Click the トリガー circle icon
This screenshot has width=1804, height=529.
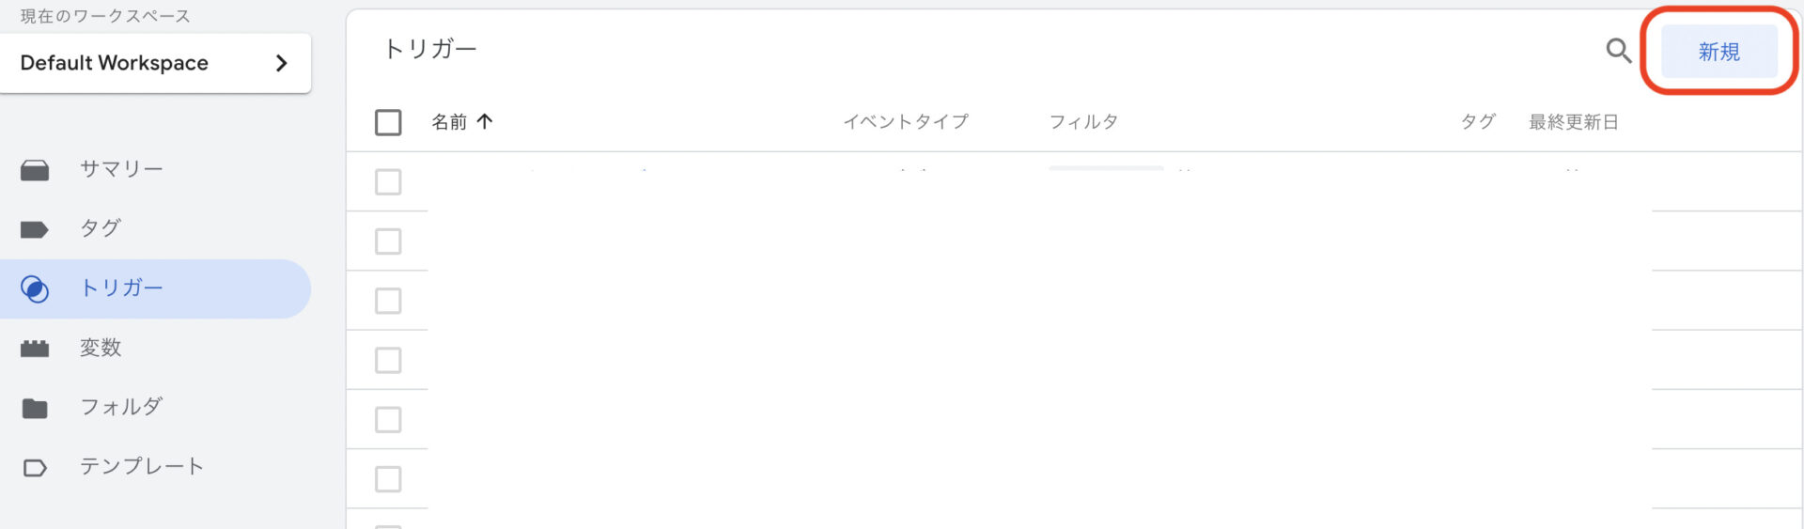coord(35,288)
